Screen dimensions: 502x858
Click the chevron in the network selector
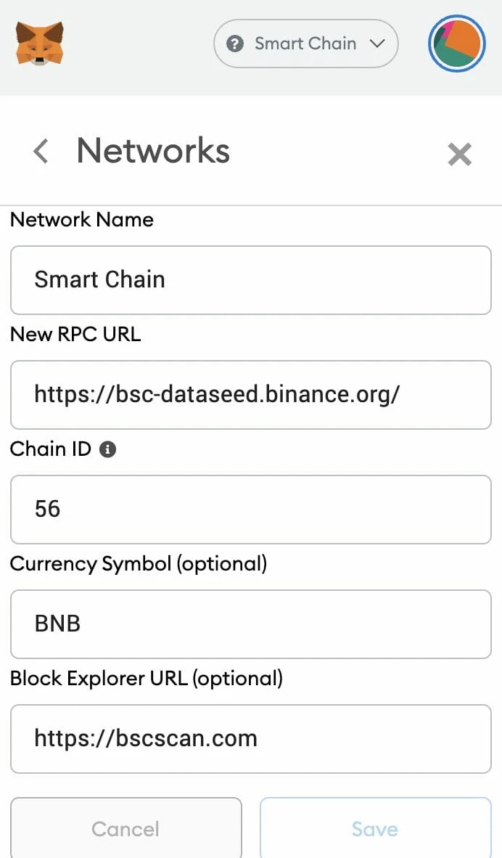(x=378, y=44)
